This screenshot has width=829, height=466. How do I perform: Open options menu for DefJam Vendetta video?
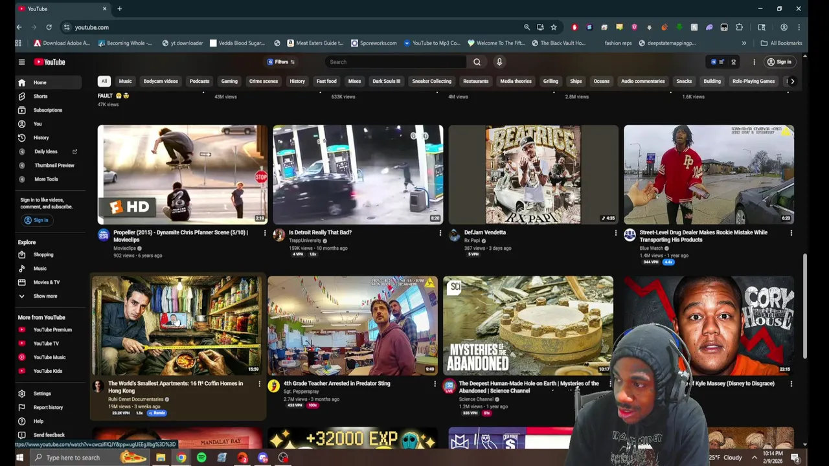615,232
